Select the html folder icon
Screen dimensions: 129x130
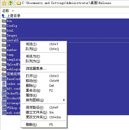[x=4, y=30]
